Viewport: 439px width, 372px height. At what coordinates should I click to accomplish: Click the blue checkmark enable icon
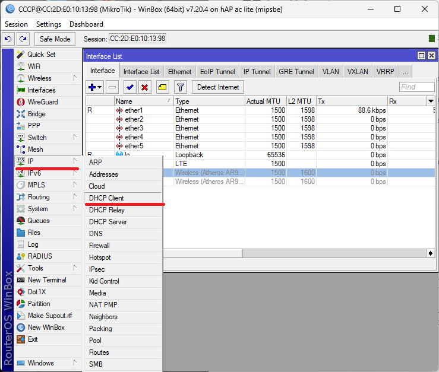pyautogui.click(x=130, y=87)
